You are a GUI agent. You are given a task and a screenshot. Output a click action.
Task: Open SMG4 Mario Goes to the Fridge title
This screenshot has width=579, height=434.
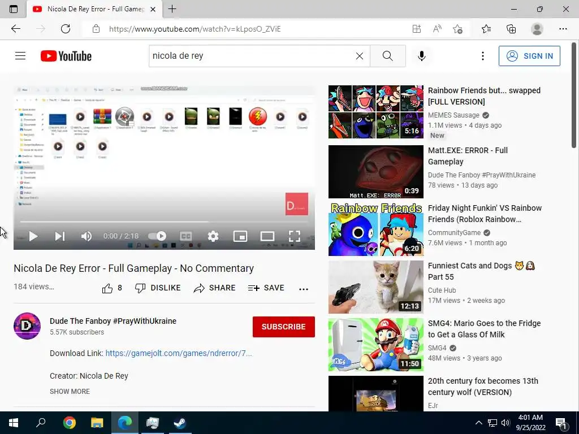coord(484,329)
